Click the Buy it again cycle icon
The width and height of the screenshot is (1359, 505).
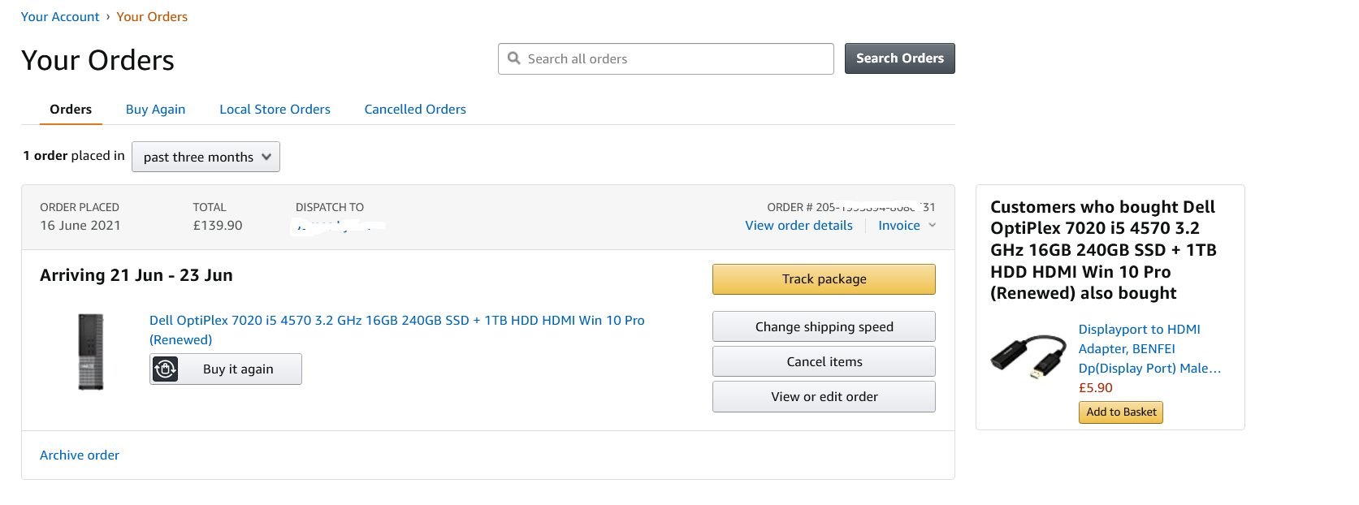(x=165, y=369)
